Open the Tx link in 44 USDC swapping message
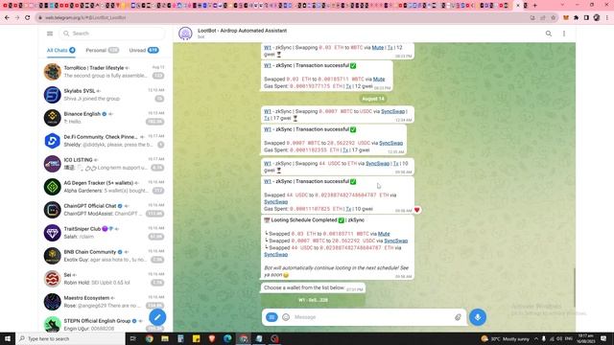Viewport: 614px width, 345px height. [x=396, y=164]
